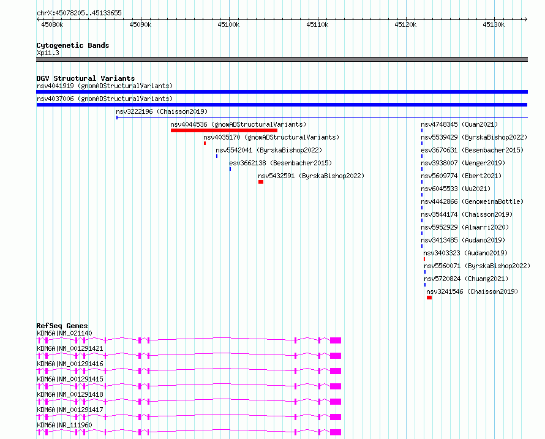Open the KDM6A|NM_001291421 transcript

(x=70, y=348)
